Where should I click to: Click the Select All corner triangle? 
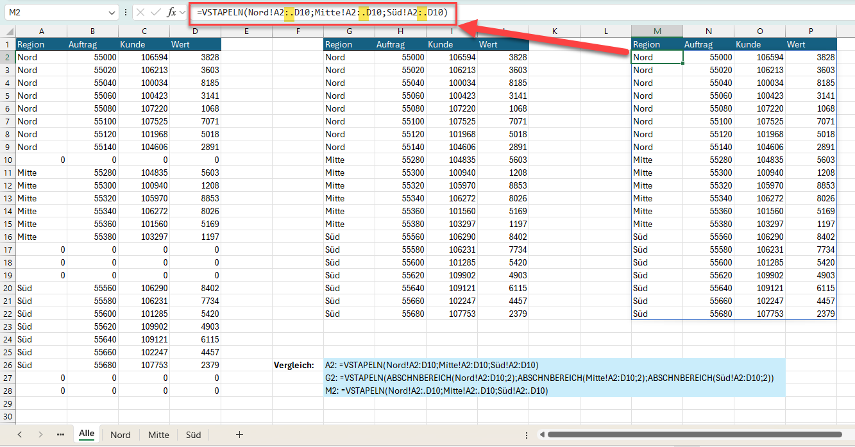9,32
